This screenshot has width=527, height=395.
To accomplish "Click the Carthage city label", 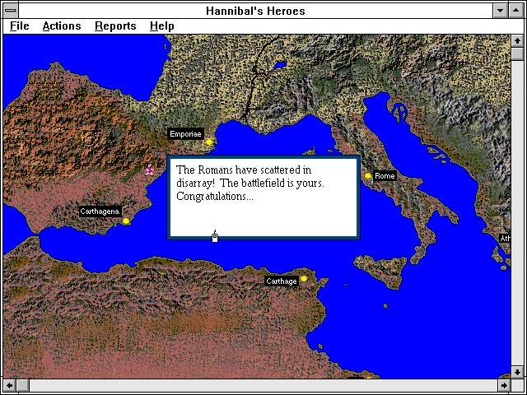I will [x=282, y=281].
